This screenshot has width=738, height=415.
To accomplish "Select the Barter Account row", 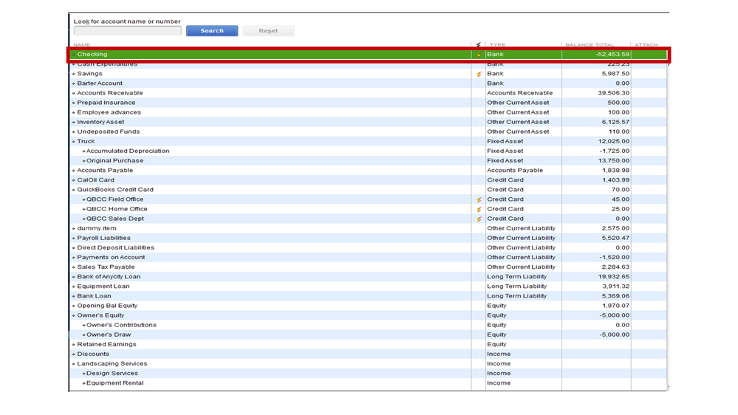I will pos(369,83).
